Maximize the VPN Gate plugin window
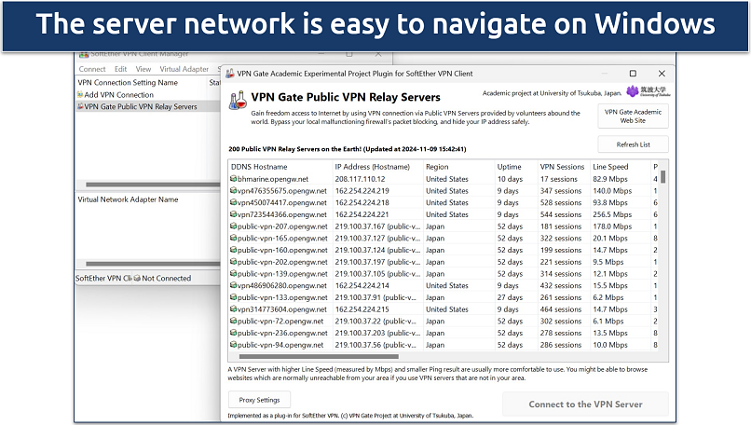This screenshot has height=425, width=751. 633,74
